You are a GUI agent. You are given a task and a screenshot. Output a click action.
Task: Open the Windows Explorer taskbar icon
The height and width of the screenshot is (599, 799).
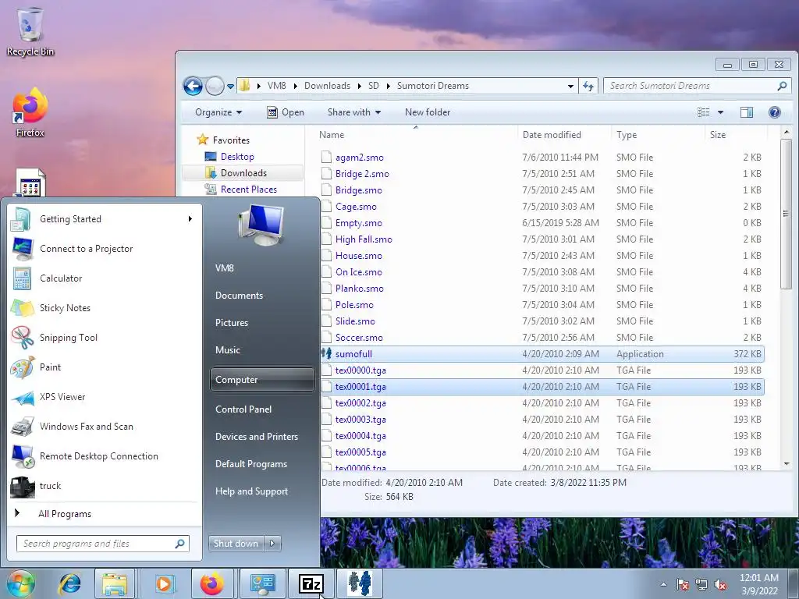coord(115,583)
